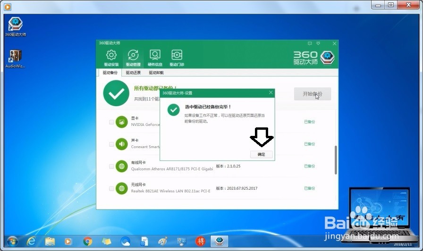Screen dimensions: 423x251
Task: Open the document taskbar icon
Action: click(x=144, y=241)
